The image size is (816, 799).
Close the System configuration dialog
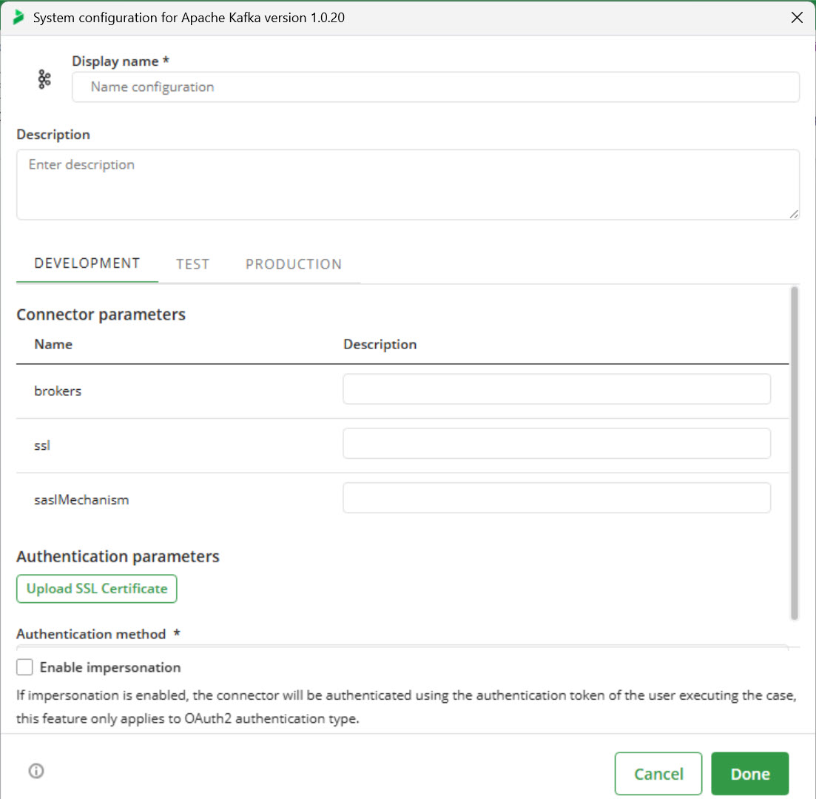point(797,18)
